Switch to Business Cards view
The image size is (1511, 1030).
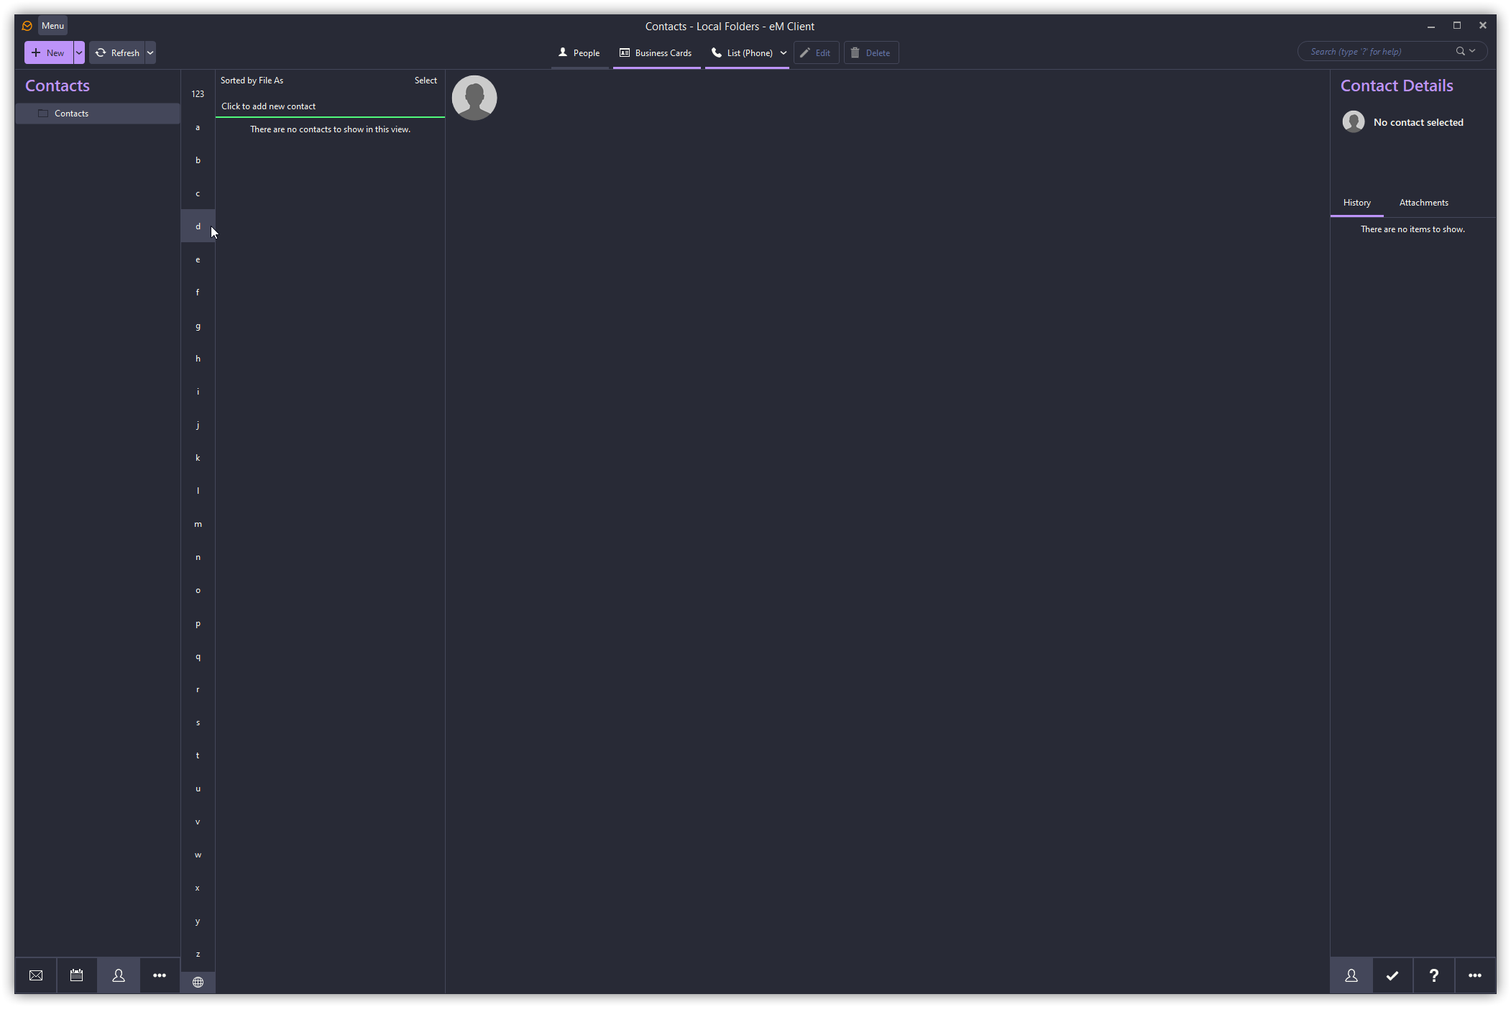pos(656,52)
